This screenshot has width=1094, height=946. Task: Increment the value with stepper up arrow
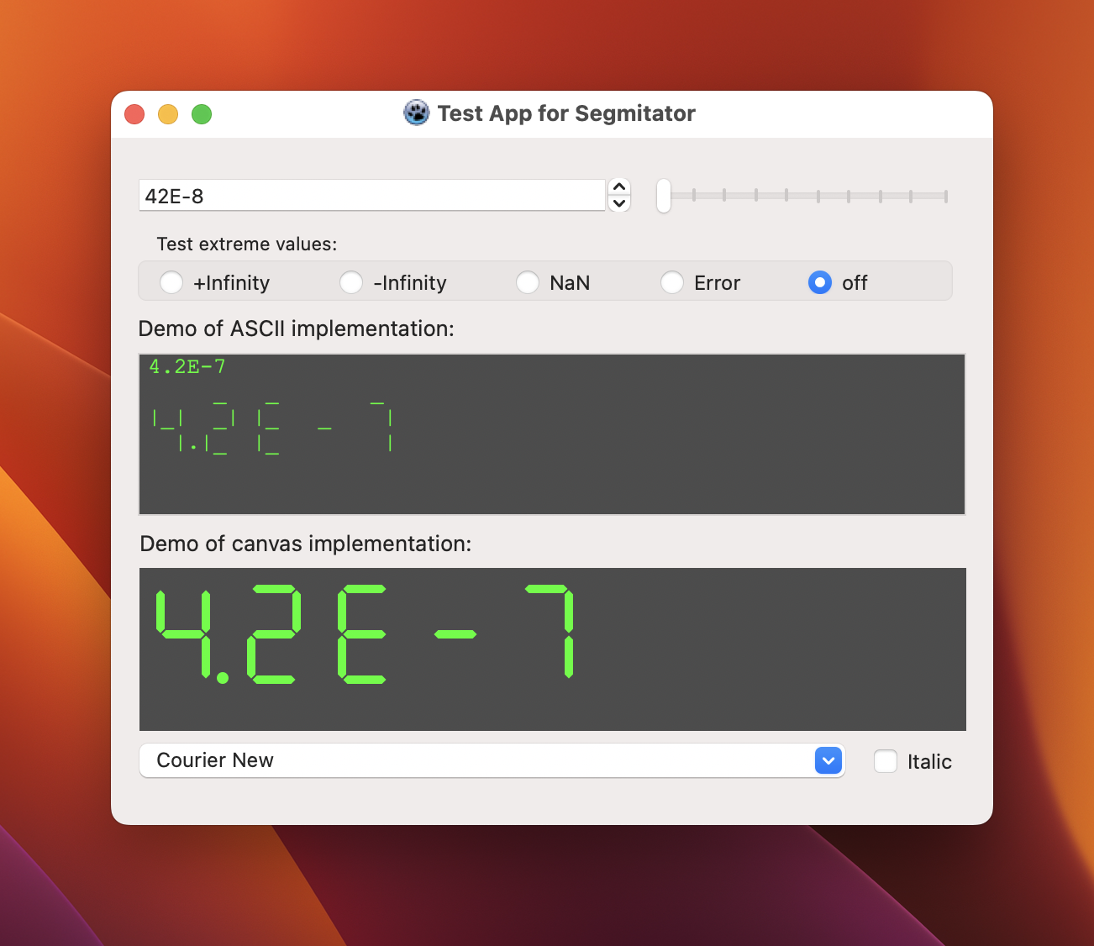point(619,187)
